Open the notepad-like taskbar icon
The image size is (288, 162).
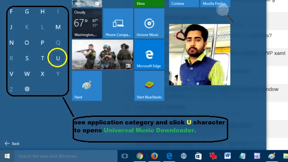[x=242, y=156]
